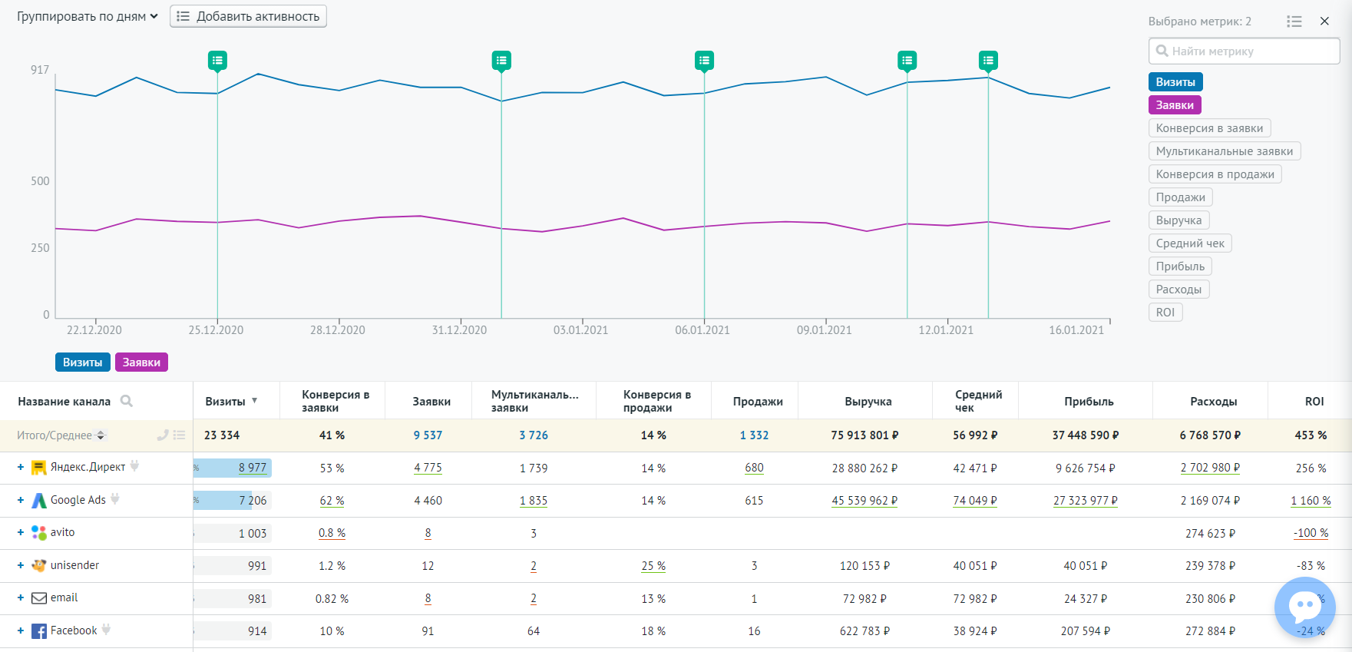Open activity marker at 06.01.2021
Image resolution: width=1352 pixels, height=652 pixels.
(704, 60)
